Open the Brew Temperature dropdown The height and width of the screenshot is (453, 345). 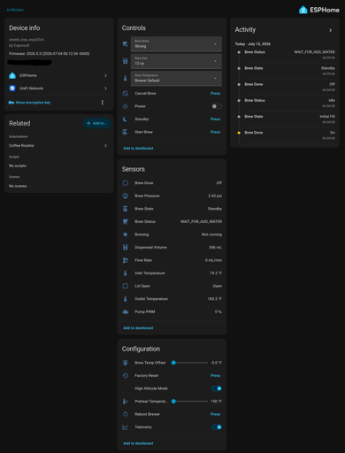click(176, 78)
